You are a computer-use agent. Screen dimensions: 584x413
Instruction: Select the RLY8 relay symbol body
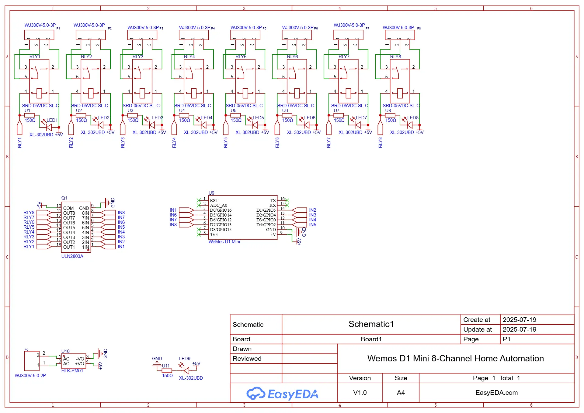tap(400, 81)
